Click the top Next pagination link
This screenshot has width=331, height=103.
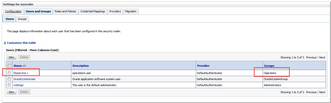(x=322, y=57)
